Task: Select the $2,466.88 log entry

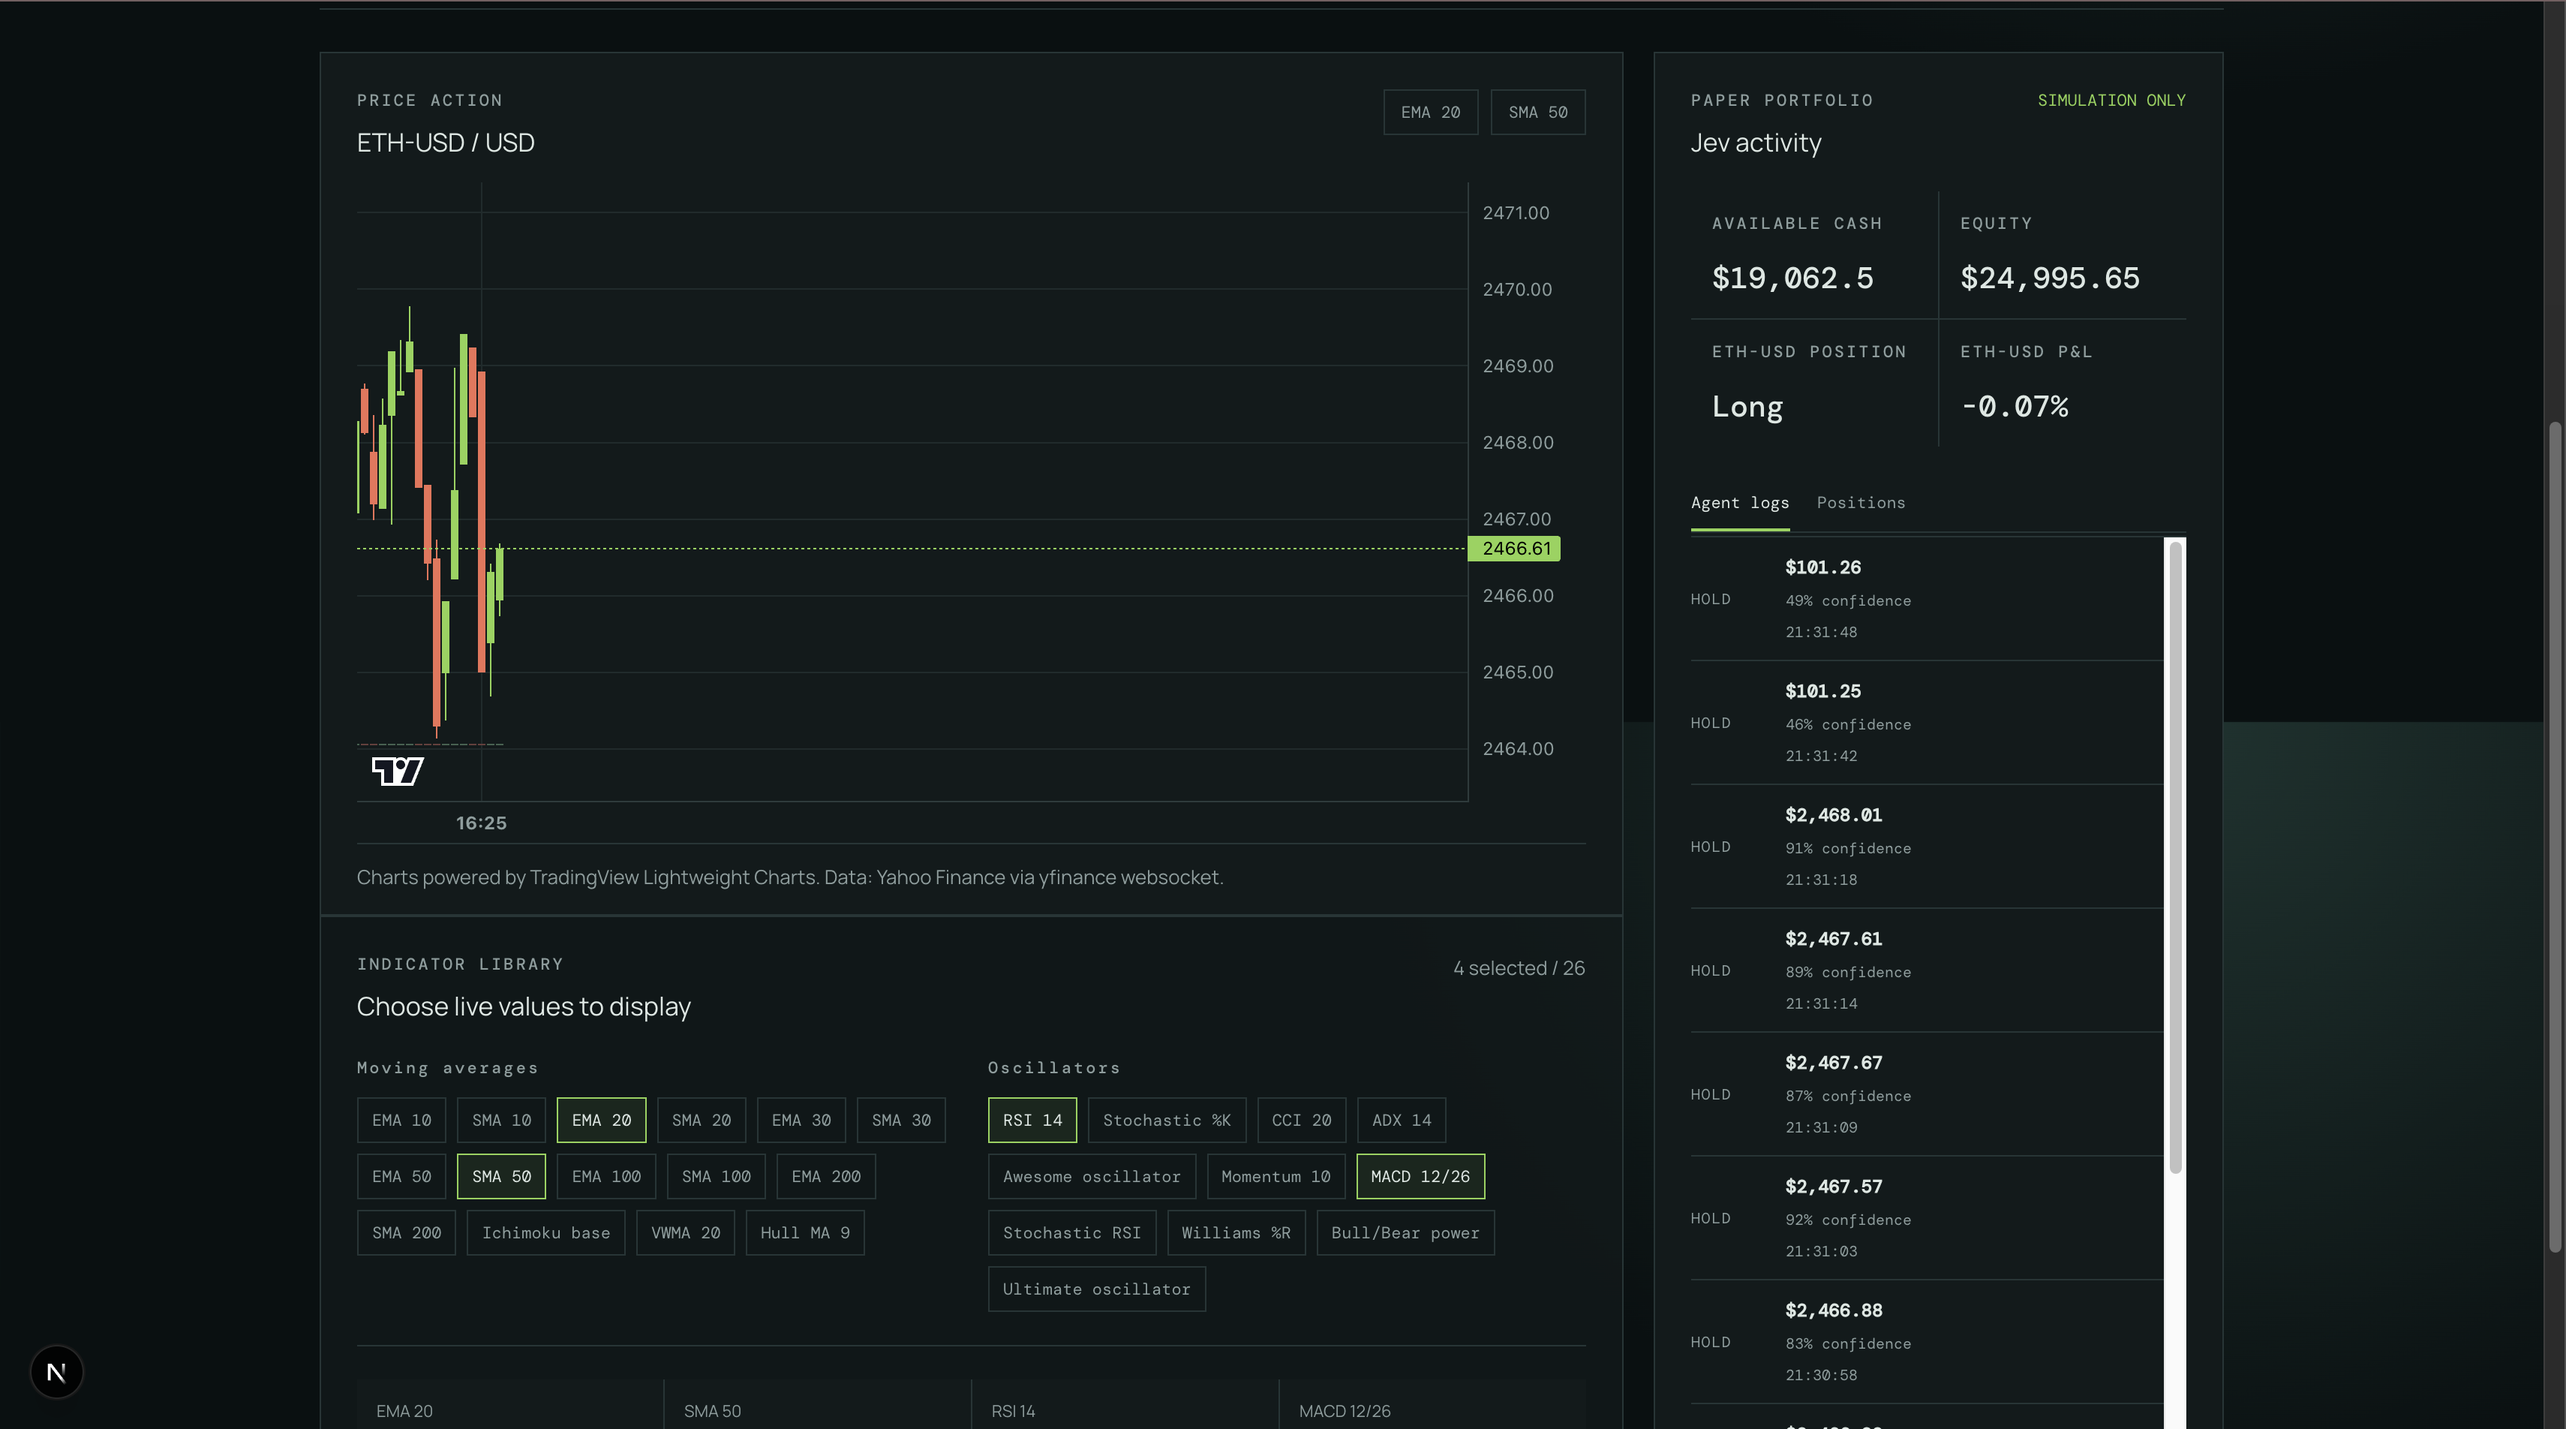Action: [1927, 1341]
